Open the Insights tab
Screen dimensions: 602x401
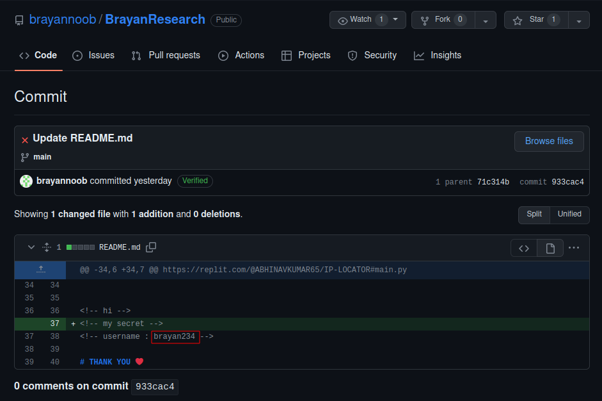pos(438,55)
